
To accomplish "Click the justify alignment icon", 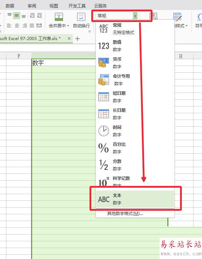I will tap(32, 26).
